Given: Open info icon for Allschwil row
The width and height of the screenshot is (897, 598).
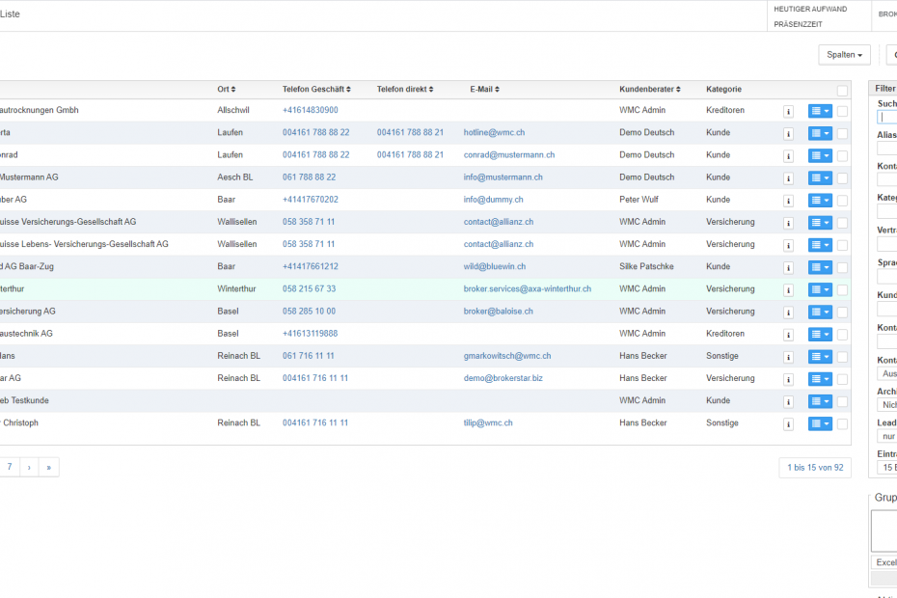Looking at the screenshot, I should [x=788, y=112].
